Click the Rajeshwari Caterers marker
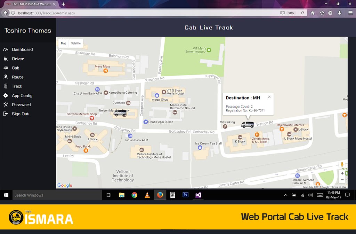Image resolution: width=356 pixels, height=234 pixels. point(282,129)
